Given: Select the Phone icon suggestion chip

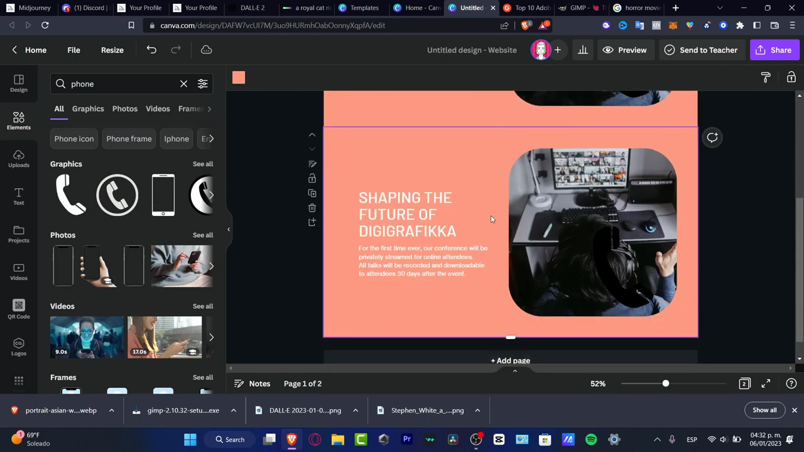Looking at the screenshot, I should [x=74, y=139].
